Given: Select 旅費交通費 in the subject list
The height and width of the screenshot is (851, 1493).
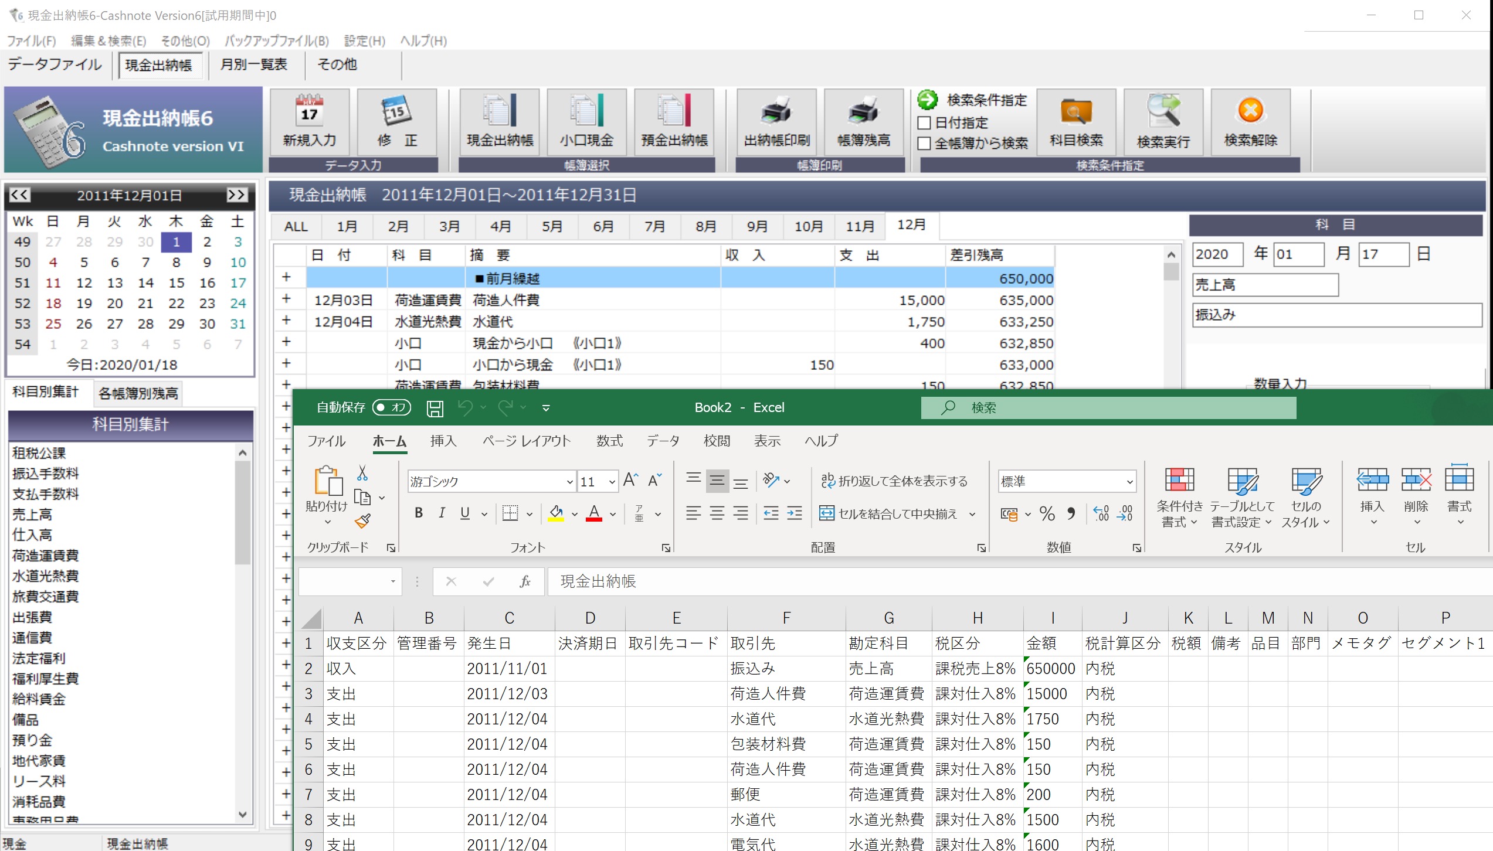Looking at the screenshot, I should coord(46,597).
